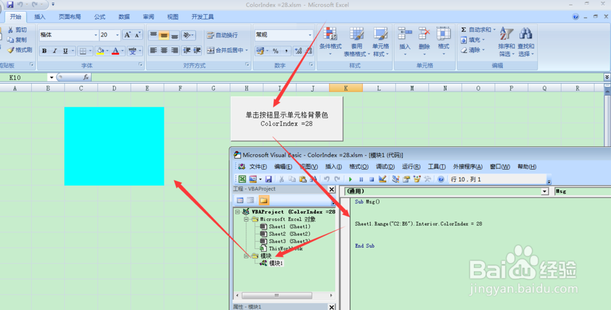Click AutoSum (自动求和) button
The image size is (611, 310).
pos(478,29)
